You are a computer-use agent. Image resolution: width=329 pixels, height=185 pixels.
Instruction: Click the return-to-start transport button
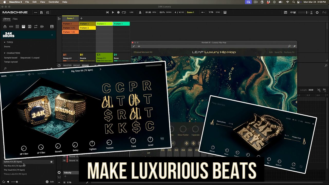[x=107, y=12]
